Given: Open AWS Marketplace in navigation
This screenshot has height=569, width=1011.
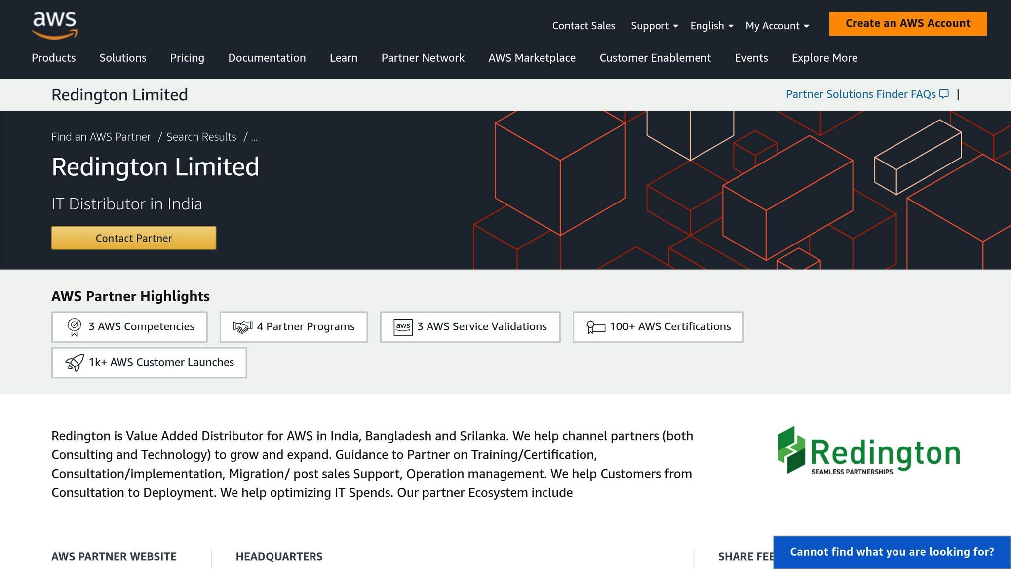Looking at the screenshot, I should pyautogui.click(x=532, y=58).
